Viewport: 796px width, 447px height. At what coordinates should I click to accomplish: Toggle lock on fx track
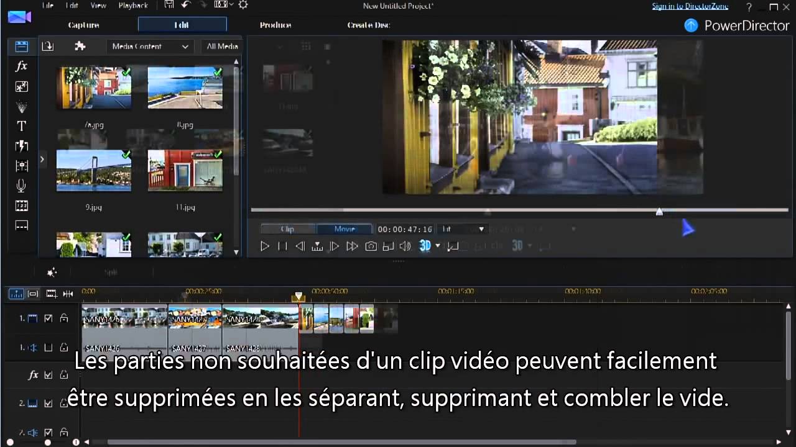pos(64,375)
